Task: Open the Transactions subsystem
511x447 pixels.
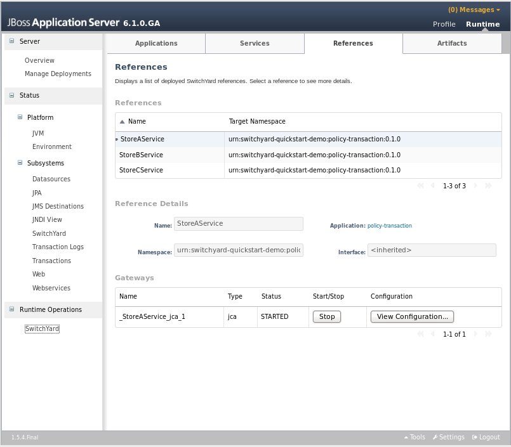Action: point(51,261)
